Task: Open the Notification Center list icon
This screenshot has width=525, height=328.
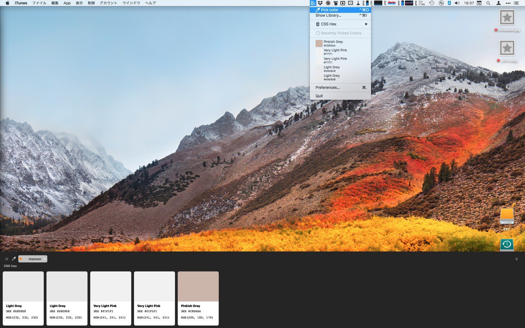Action: click(516, 3)
